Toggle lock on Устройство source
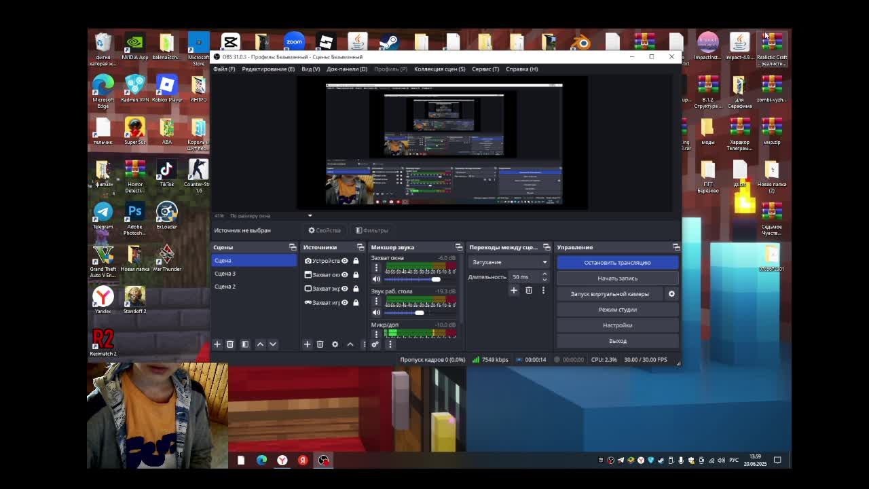869x489 pixels. (356, 261)
